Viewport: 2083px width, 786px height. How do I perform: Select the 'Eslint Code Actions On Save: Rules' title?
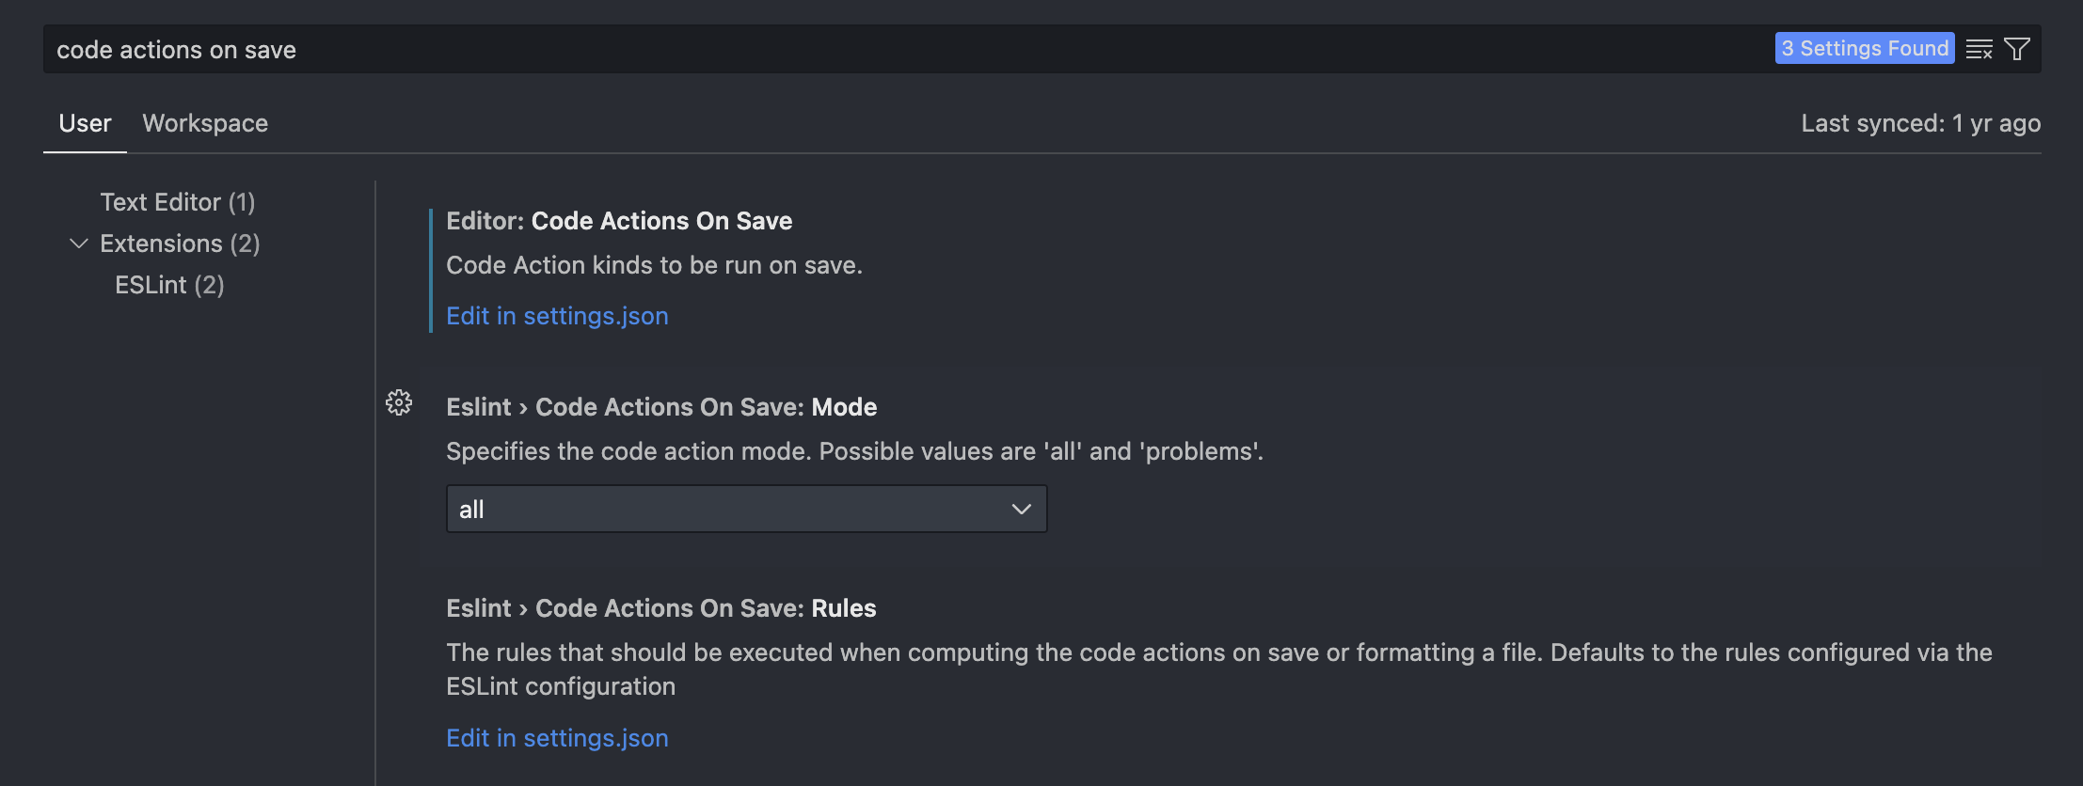tap(661, 608)
